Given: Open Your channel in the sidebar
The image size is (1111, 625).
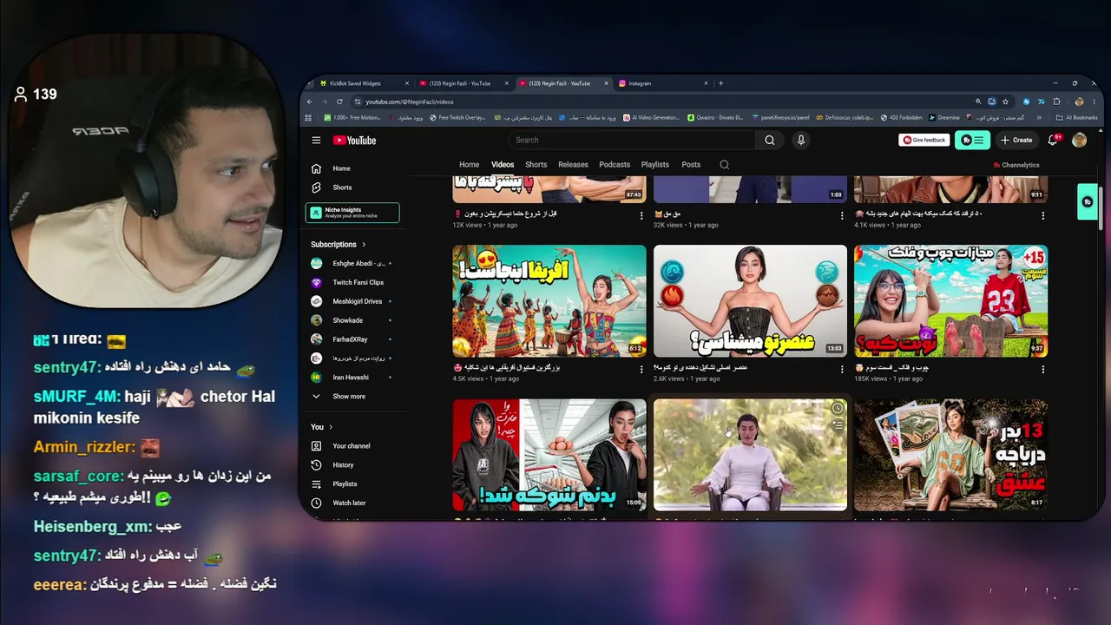Looking at the screenshot, I should 352,446.
